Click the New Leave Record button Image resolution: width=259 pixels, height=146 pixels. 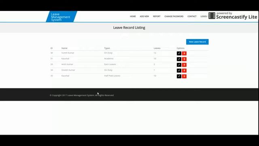pyautogui.click(x=197, y=42)
